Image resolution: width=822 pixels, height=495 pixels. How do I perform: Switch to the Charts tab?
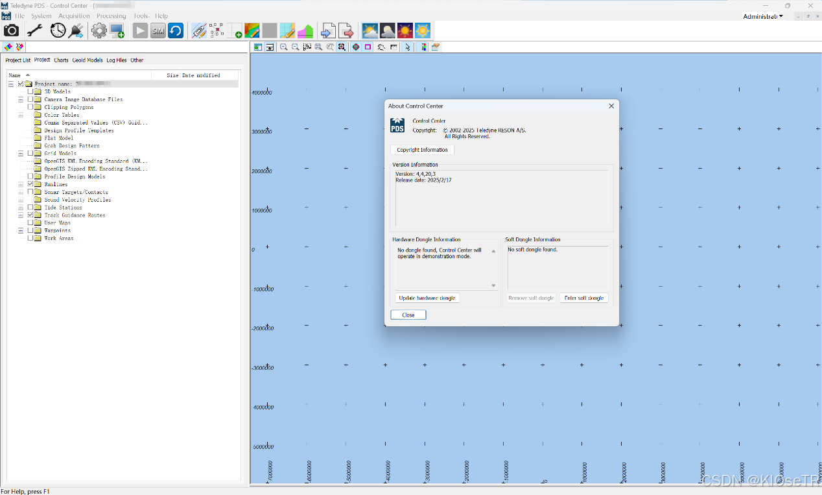point(61,60)
